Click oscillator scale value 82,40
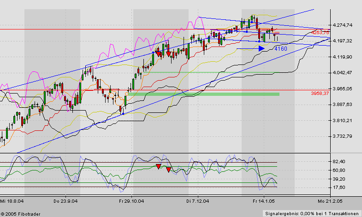 [x=339, y=162]
